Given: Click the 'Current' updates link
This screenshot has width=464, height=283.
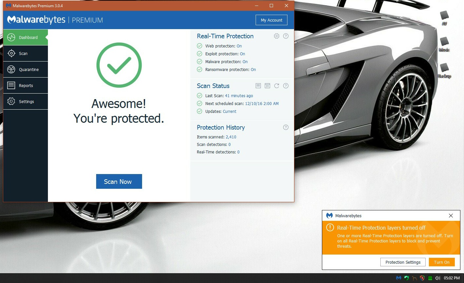Looking at the screenshot, I should tap(230, 112).
